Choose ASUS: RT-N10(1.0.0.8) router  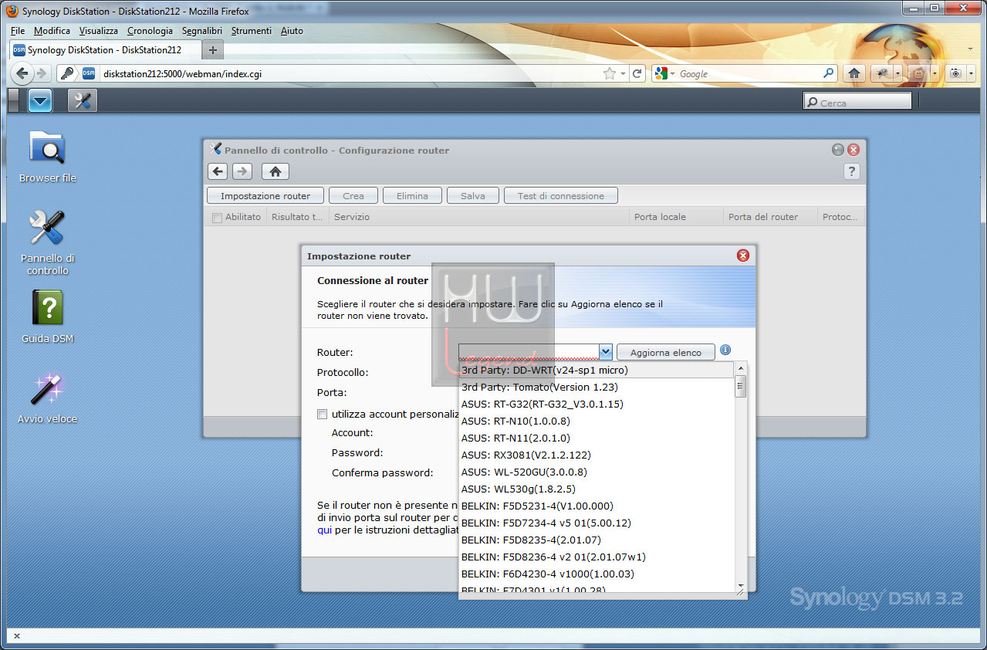tap(596, 421)
